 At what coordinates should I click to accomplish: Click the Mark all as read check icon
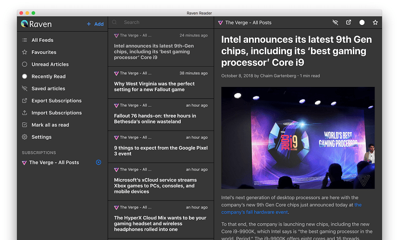pos(25,125)
